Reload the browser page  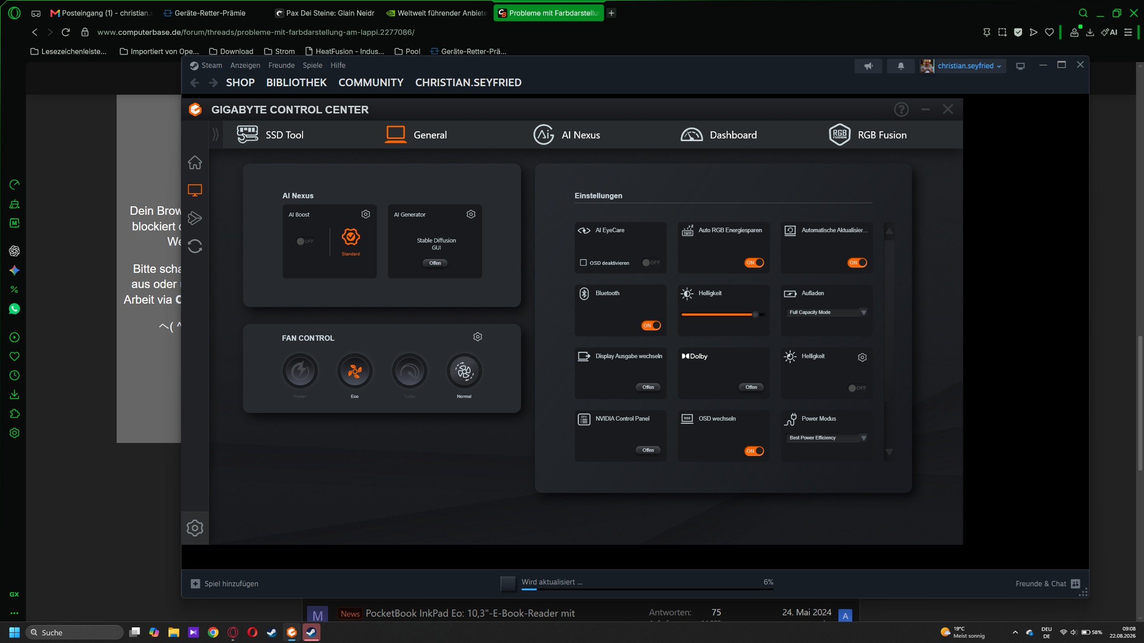(66, 32)
